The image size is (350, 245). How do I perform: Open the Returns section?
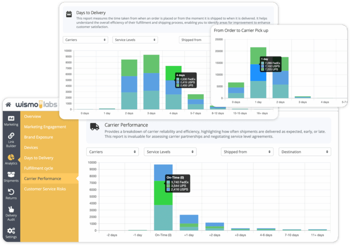(x=11, y=194)
